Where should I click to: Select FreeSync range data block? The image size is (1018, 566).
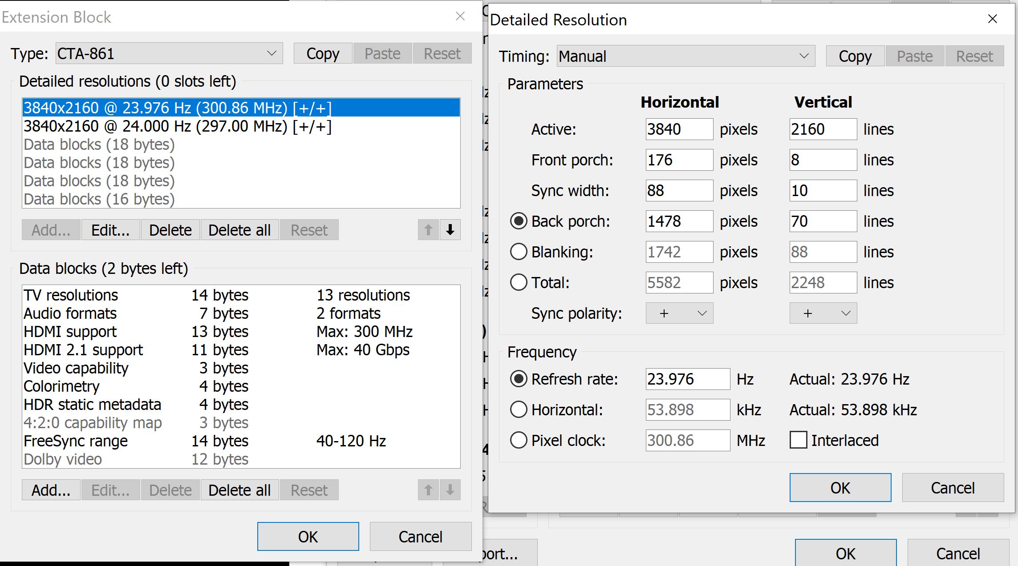[76, 441]
